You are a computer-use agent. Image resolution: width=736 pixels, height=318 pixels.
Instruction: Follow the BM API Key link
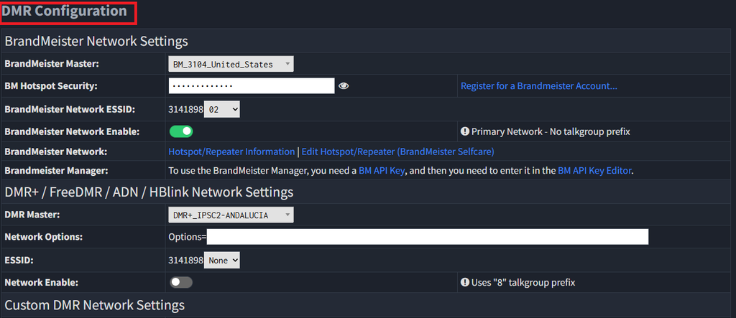pos(382,170)
